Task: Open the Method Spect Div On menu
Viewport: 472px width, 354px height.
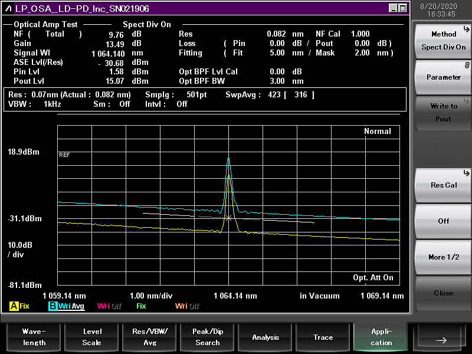Action: pos(443,41)
